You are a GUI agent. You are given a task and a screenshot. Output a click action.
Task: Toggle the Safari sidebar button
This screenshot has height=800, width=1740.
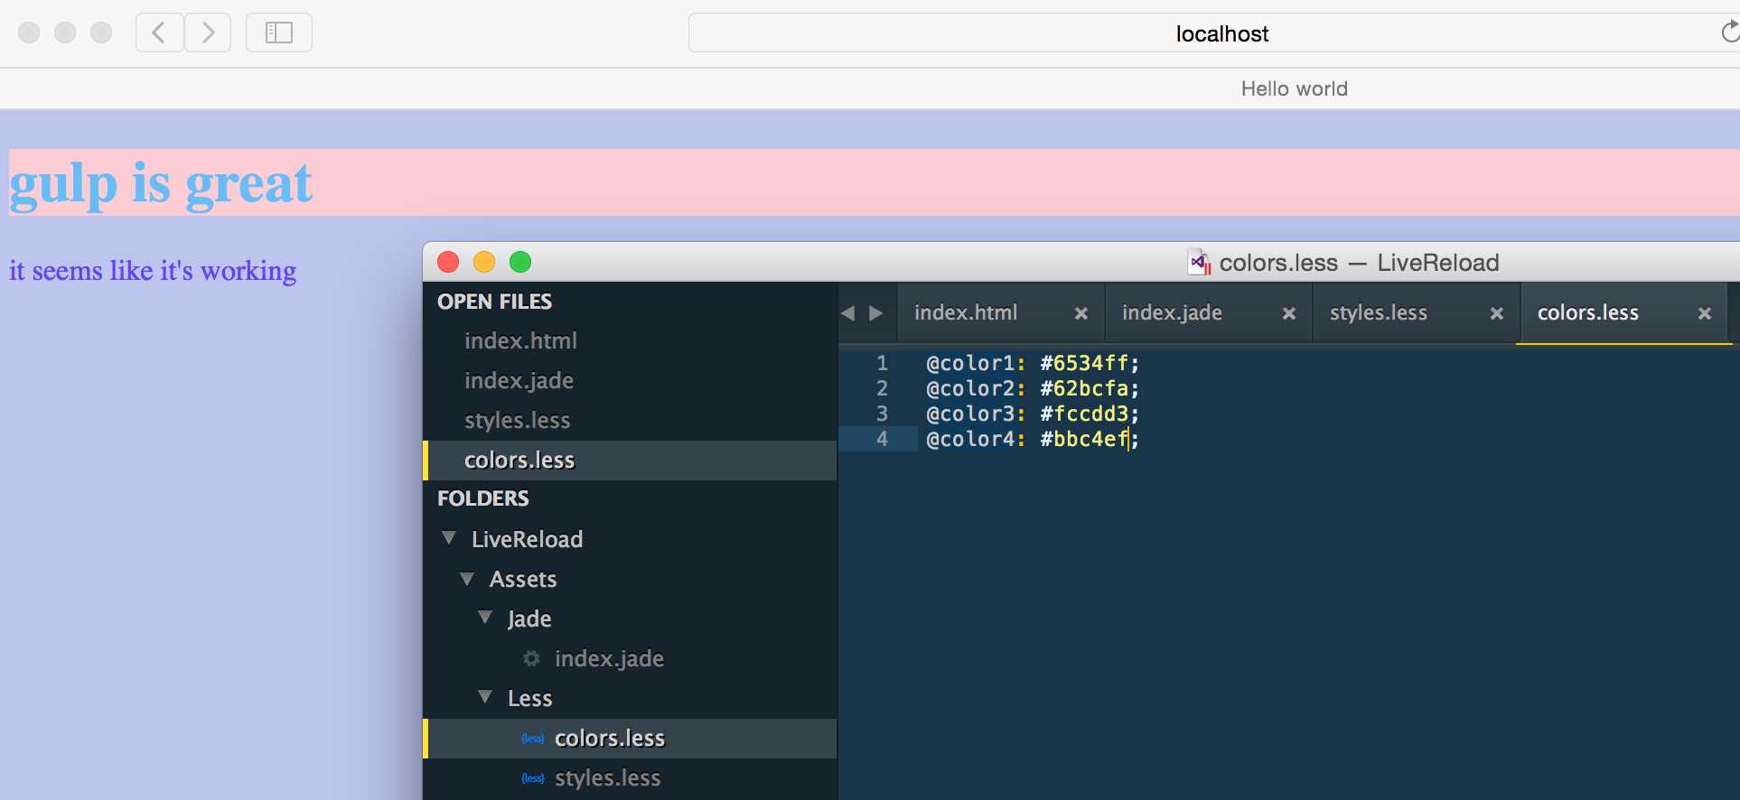[279, 33]
